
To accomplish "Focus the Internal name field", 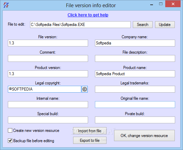I will (48, 105).
